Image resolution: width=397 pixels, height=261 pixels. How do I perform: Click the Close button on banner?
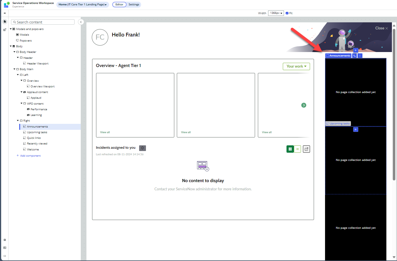tap(381, 28)
